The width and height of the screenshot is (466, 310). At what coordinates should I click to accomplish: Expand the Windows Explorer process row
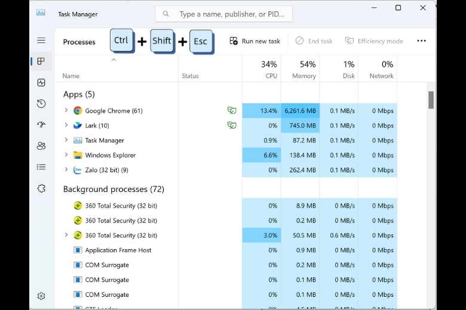[x=66, y=155]
